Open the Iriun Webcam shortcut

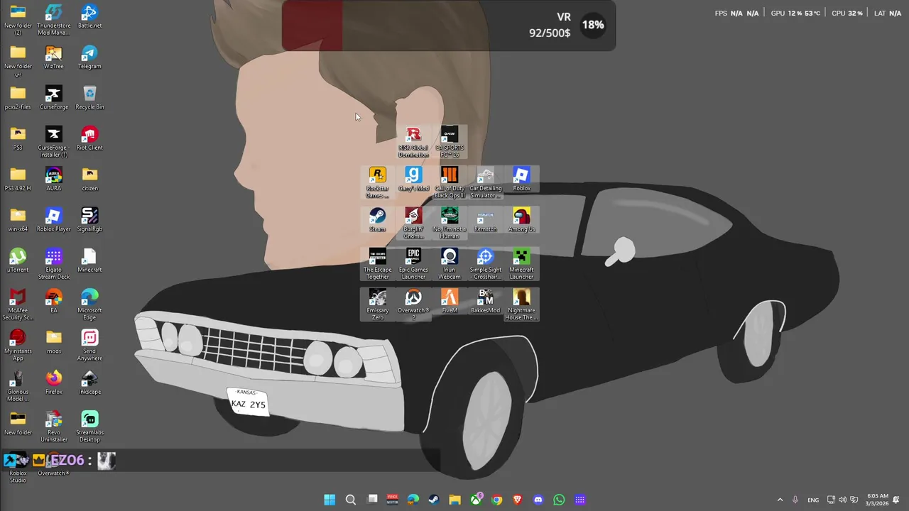(x=450, y=264)
